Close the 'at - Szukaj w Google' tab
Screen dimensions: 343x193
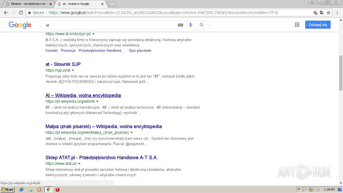coord(102,4)
